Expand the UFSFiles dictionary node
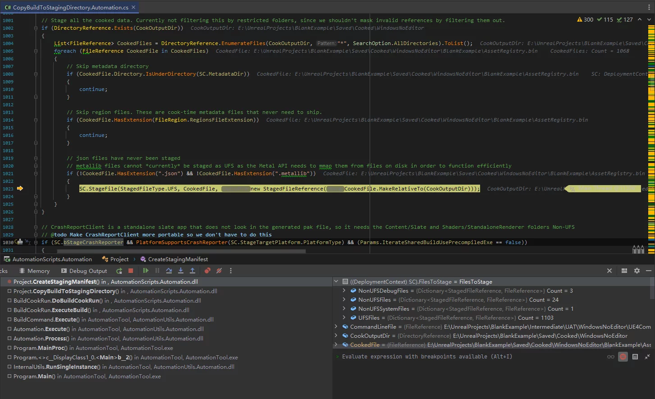This screenshot has height=399, width=655. 344,317
